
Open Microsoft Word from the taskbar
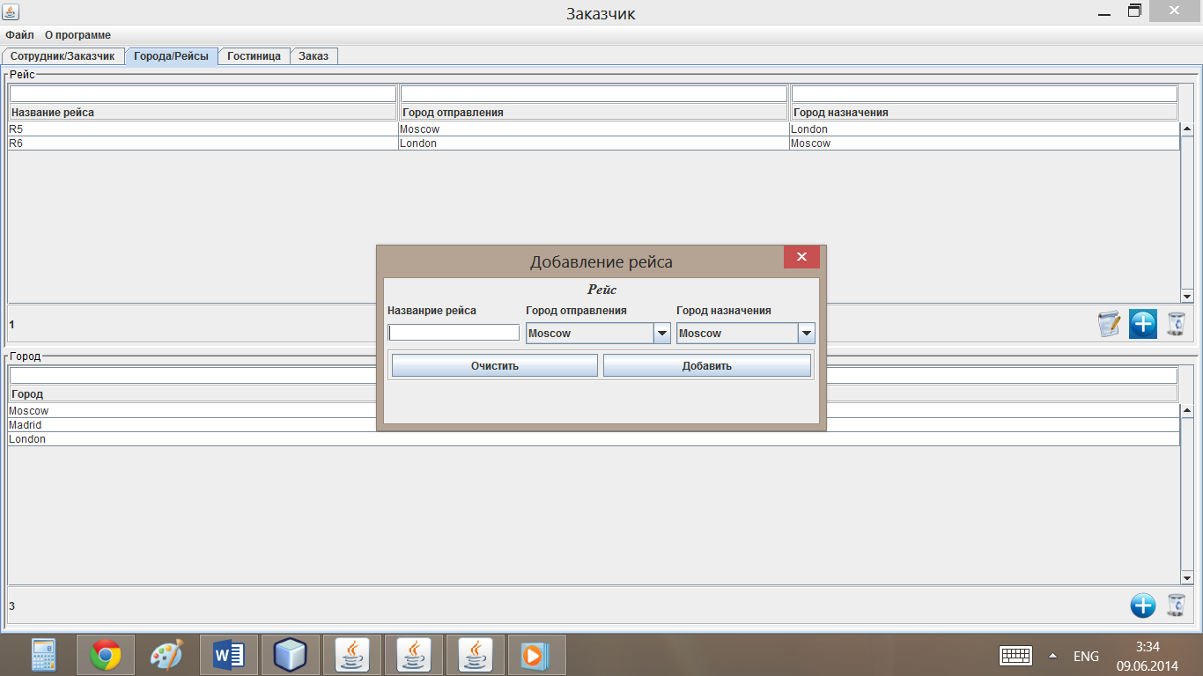pyautogui.click(x=229, y=655)
